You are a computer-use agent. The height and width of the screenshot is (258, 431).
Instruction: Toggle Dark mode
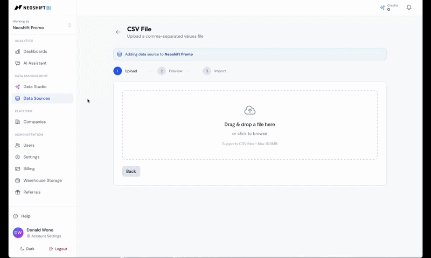click(x=27, y=249)
